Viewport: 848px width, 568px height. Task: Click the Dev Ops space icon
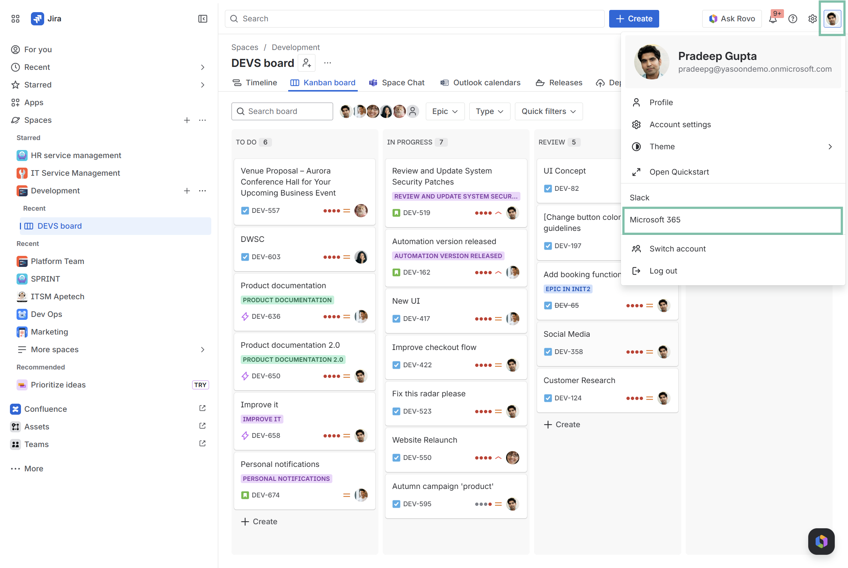(22, 314)
